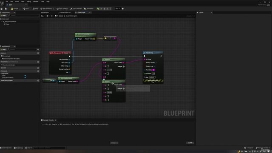Close the Event Graph tab

pyautogui.click(x=90, y=13)
